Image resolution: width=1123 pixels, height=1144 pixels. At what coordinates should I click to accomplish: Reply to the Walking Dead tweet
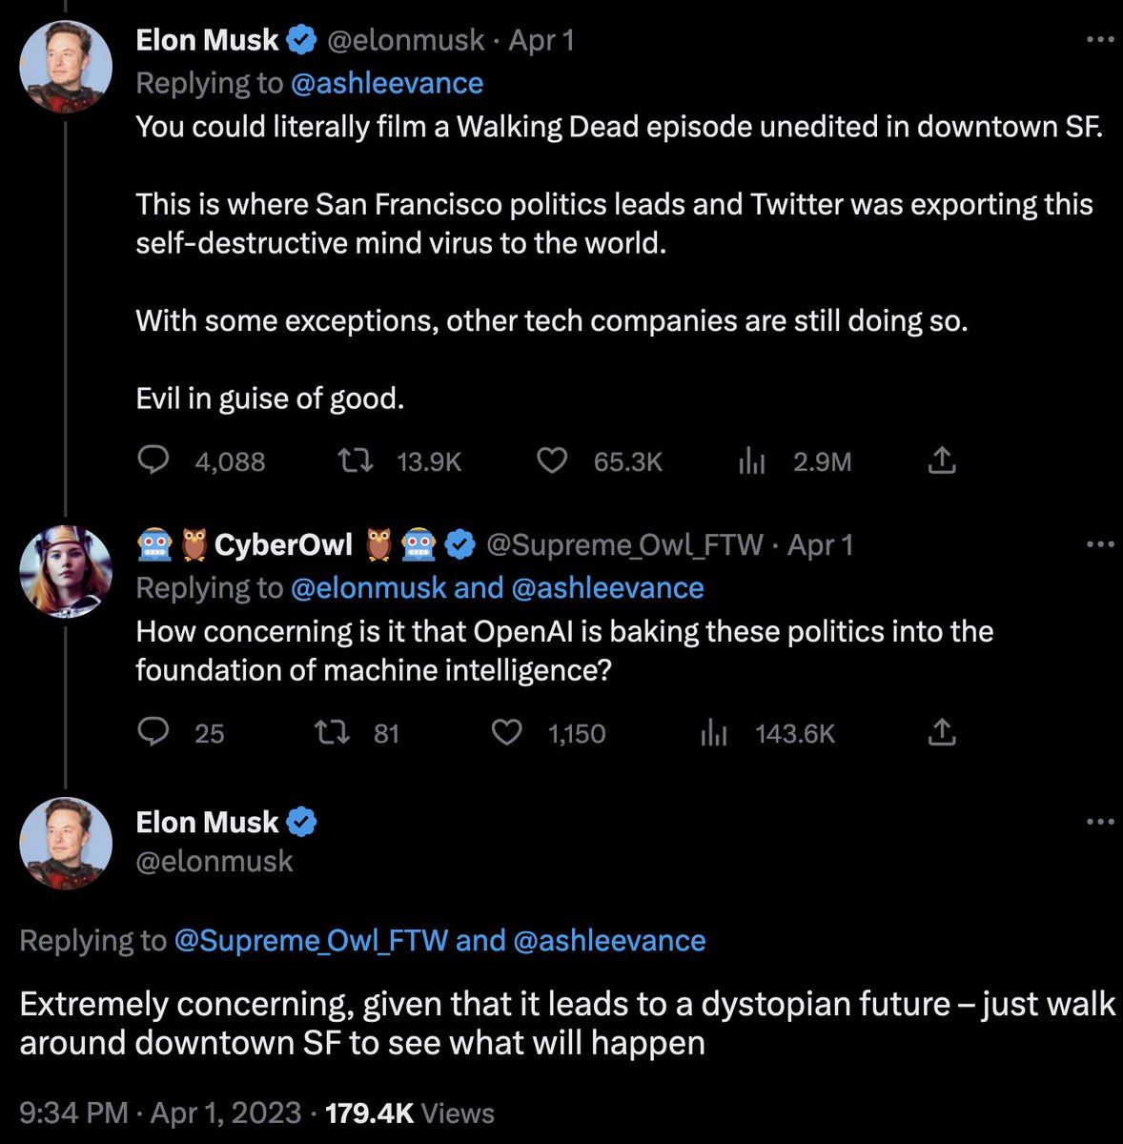click(153, 461)
